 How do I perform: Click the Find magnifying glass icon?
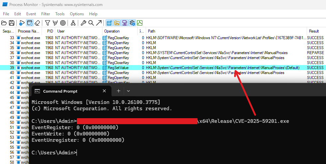click(x=91, y=23)
